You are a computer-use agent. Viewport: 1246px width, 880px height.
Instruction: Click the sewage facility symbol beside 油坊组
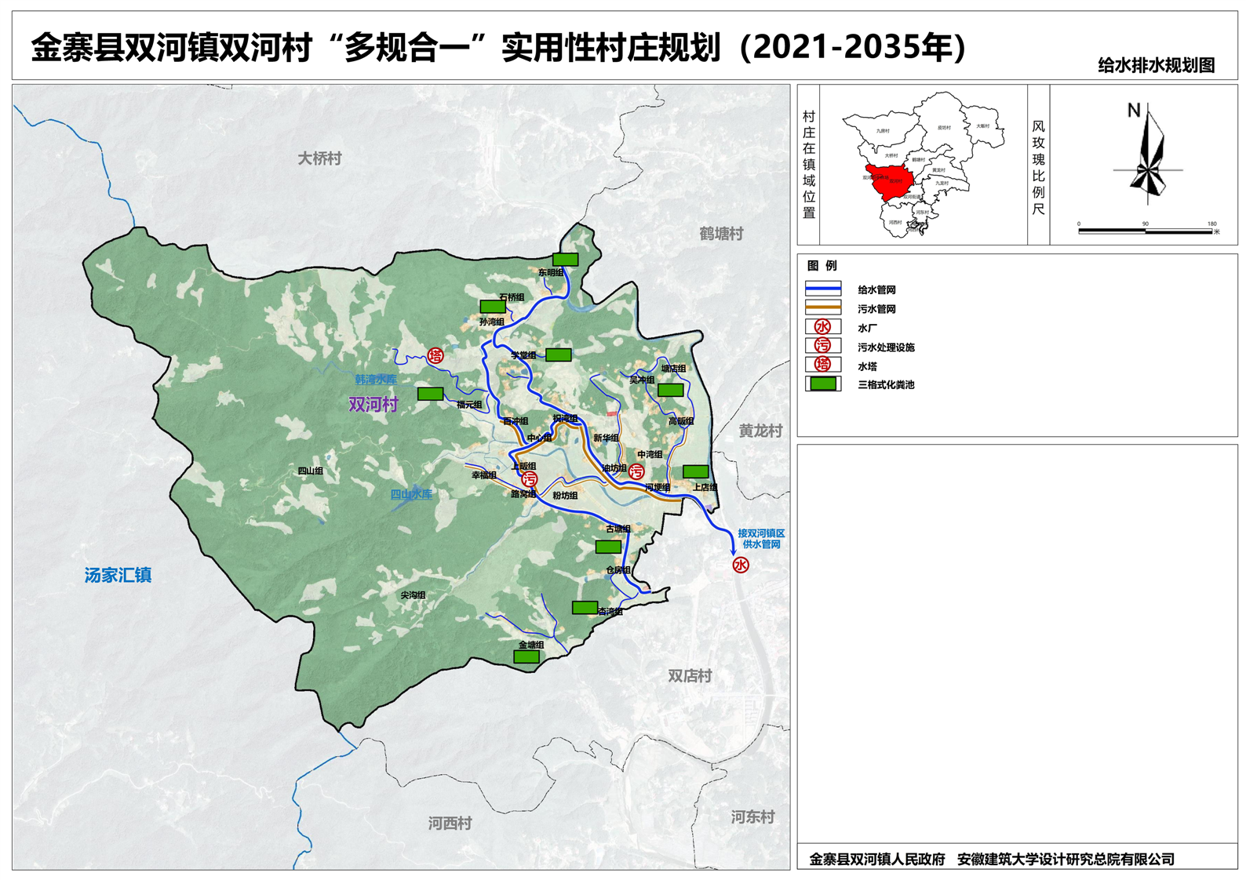636,471
